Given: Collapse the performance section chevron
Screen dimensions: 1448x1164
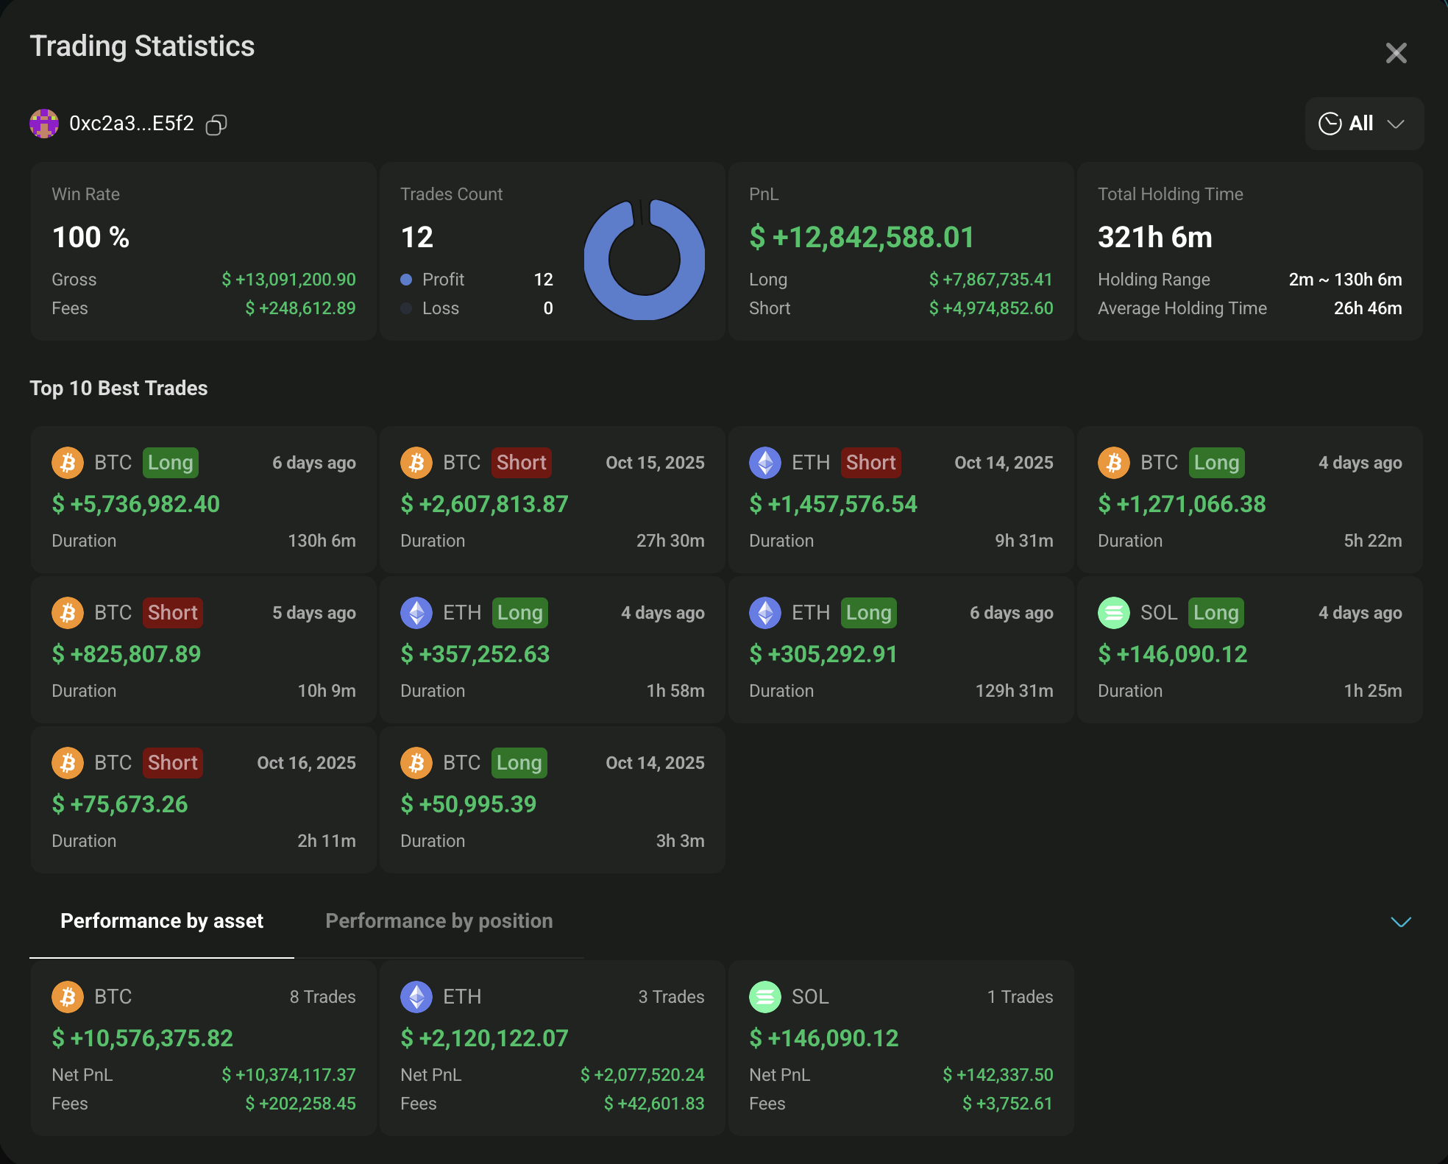Looking at the screenshot, I should point(1400,922).
